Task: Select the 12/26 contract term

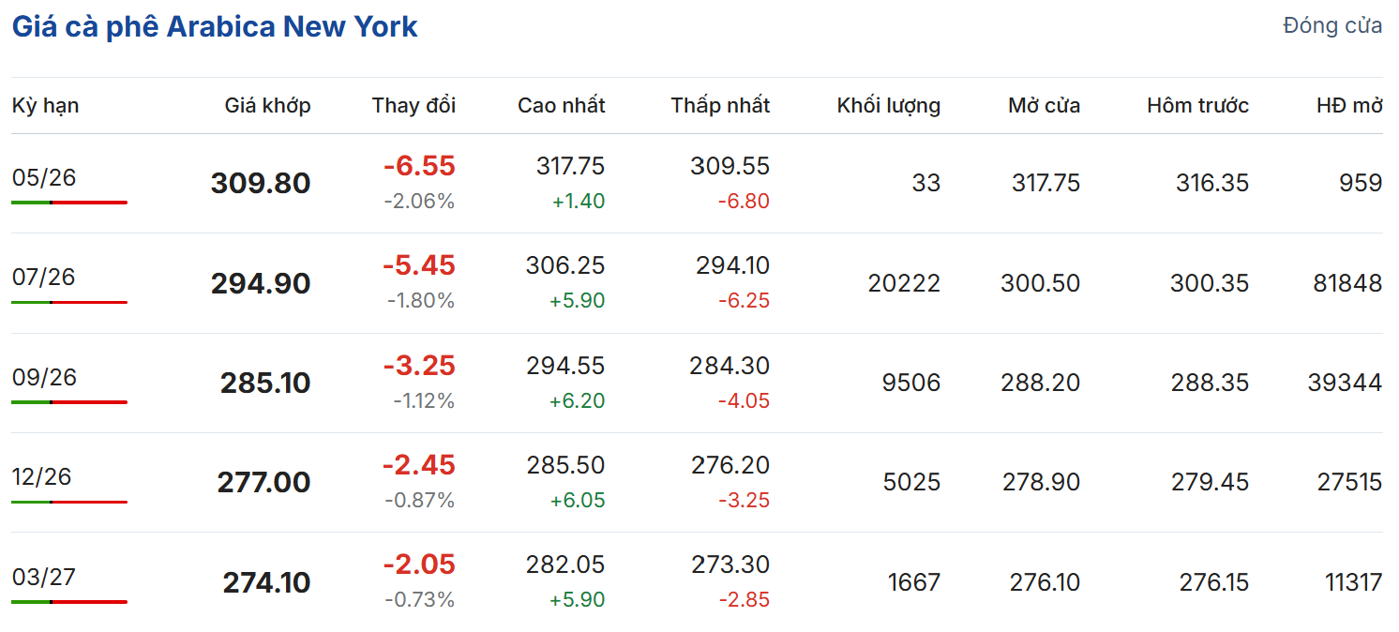Action: point(42,476)
